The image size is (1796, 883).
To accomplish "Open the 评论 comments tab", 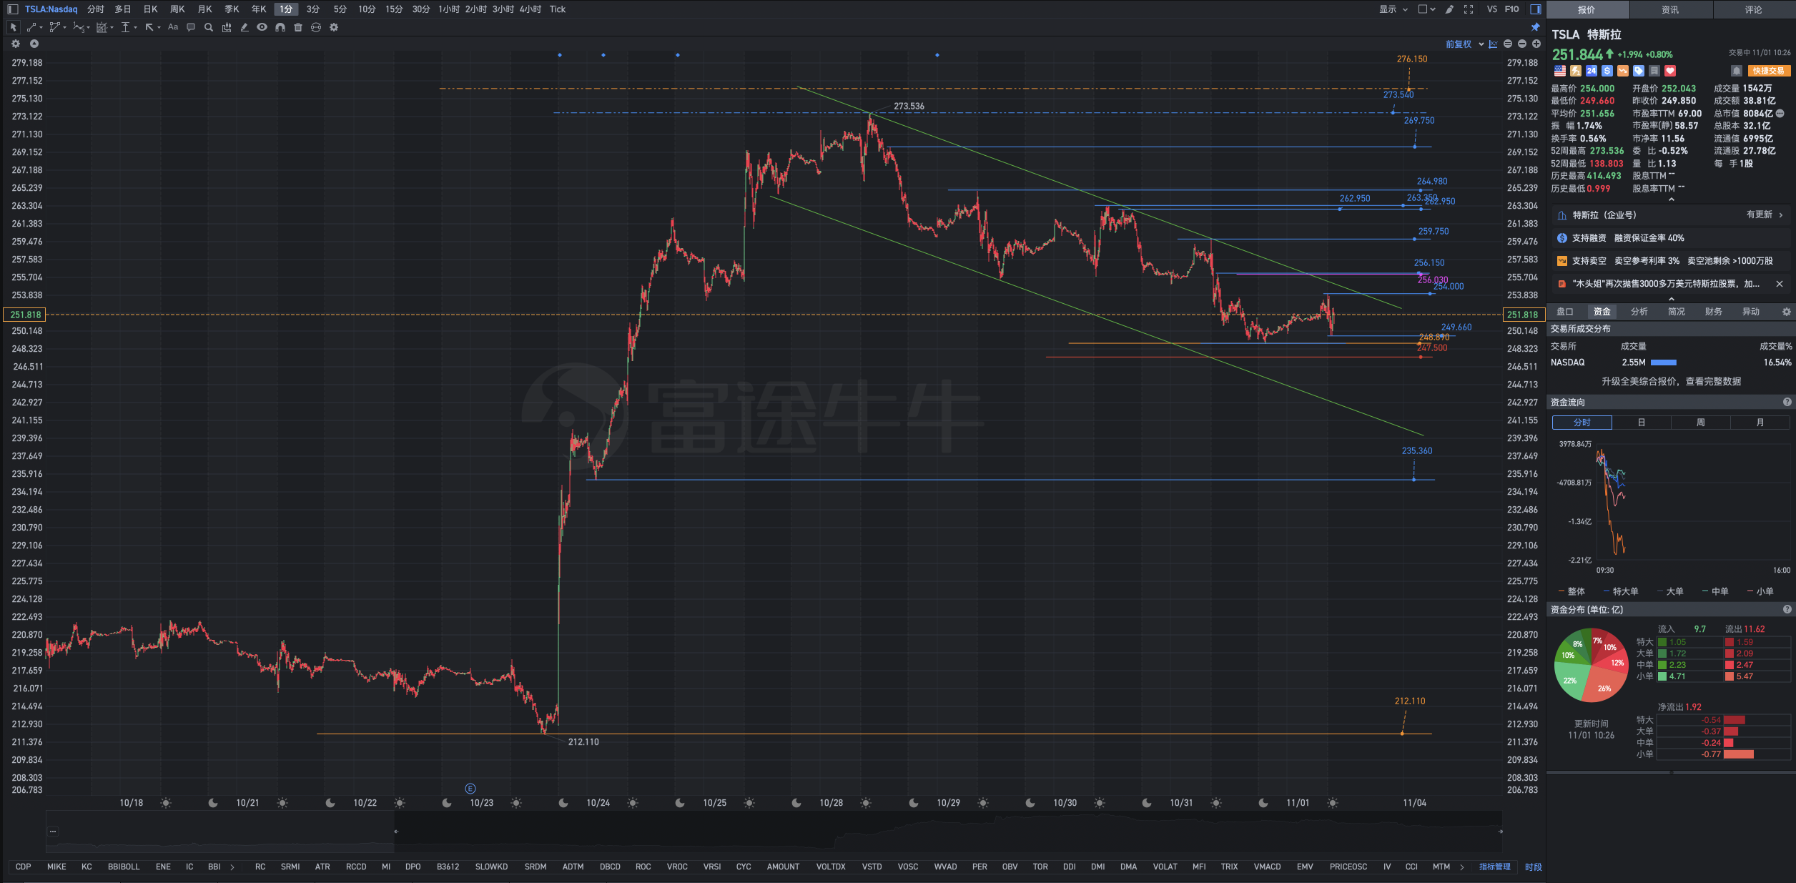I will [x=1753, y=9].
